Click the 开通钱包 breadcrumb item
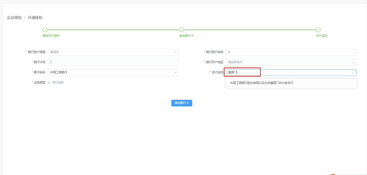The width and height of the screenshot is (367, 175). (35, 18)
